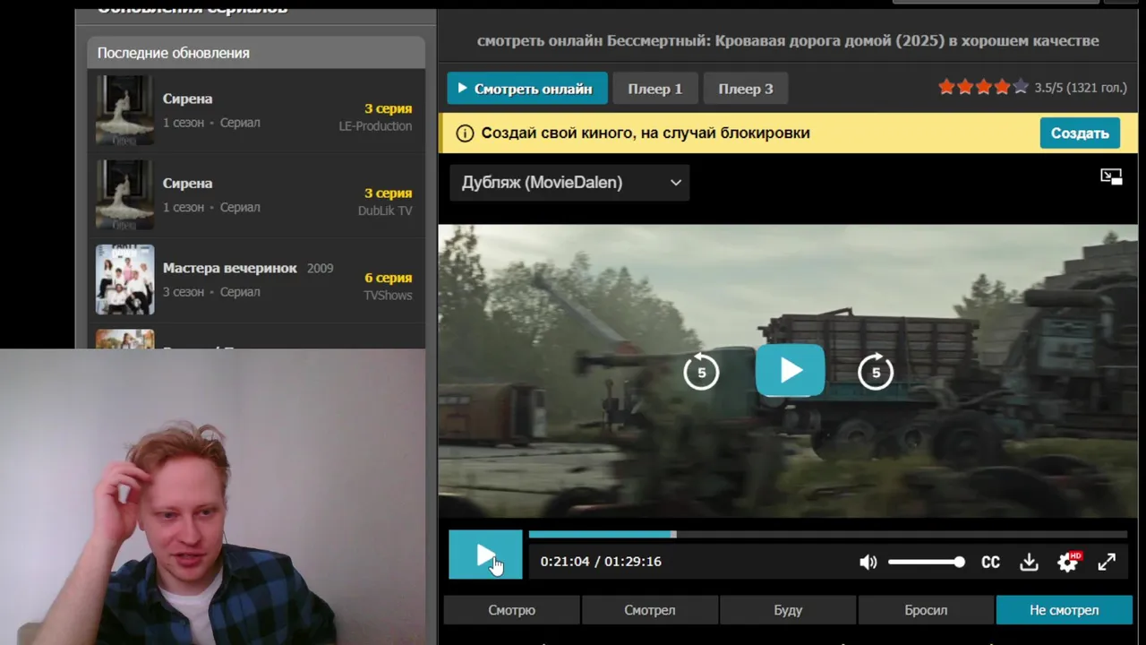
Task: Rate the film with the first star
Action: (x=946, y=87)
